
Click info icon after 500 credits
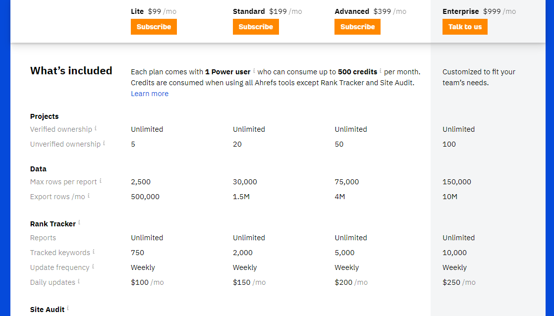[381, 71]
